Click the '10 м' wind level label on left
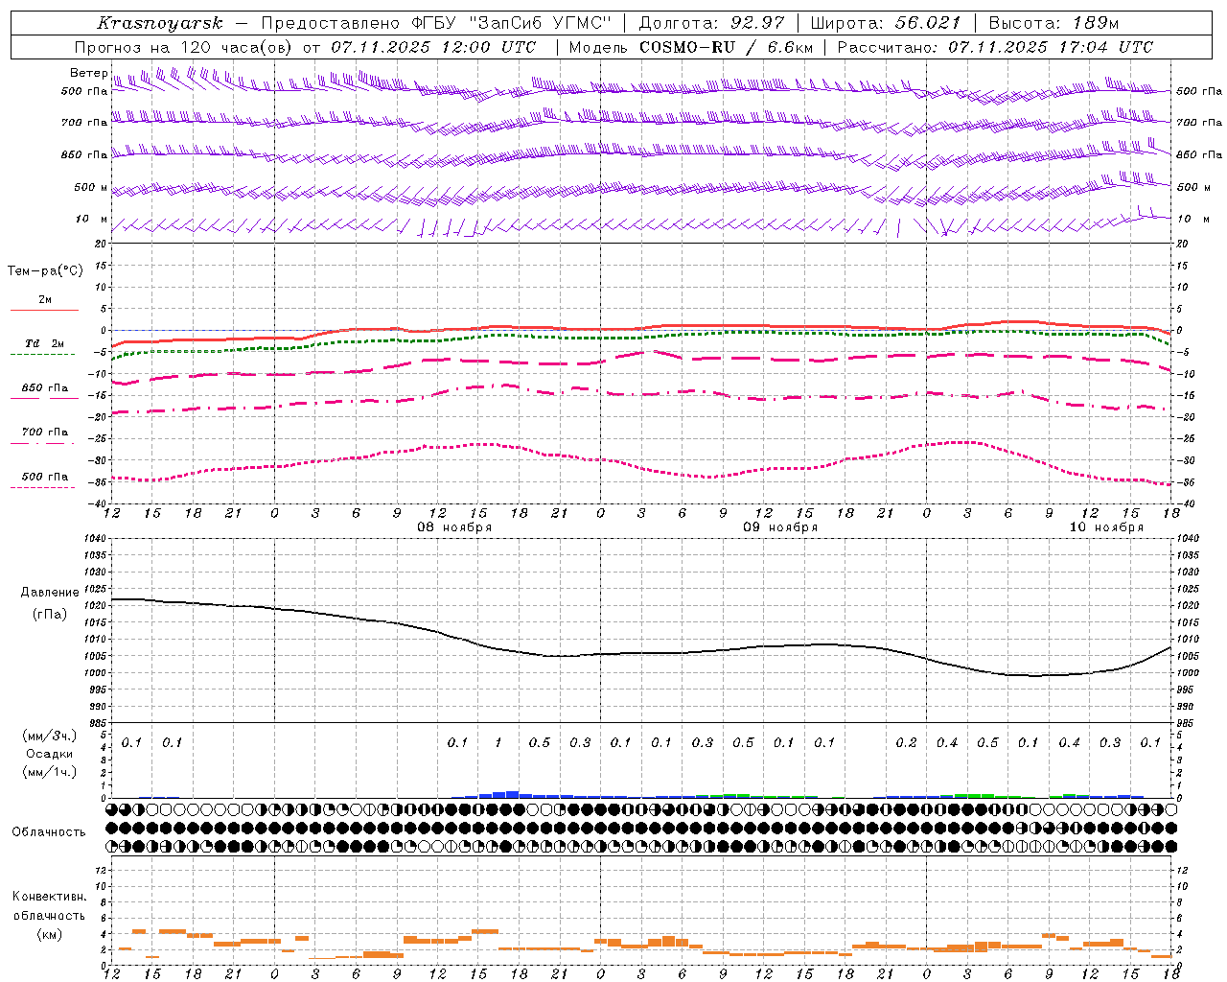Screen dimensions: 1227x982 tap(92, 220)
